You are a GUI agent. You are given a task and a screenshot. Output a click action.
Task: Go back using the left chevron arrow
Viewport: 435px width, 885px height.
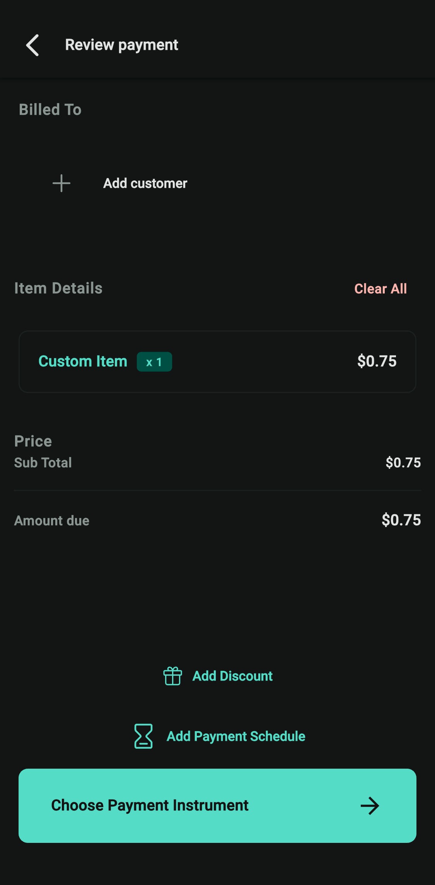click(x=32, y=45)
